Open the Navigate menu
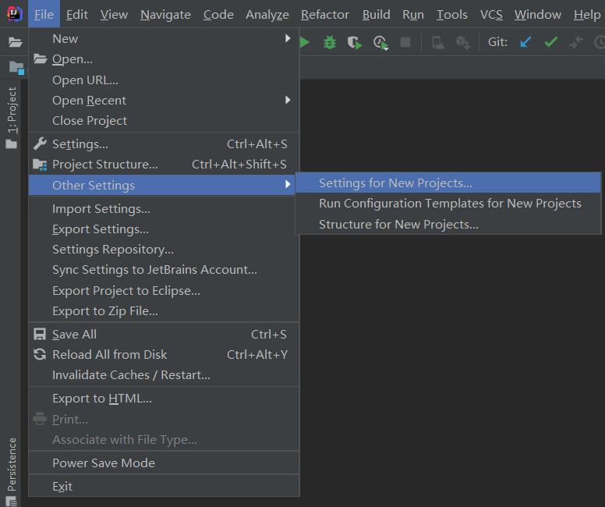Screen dimensions: 605x507 point(165,14)
